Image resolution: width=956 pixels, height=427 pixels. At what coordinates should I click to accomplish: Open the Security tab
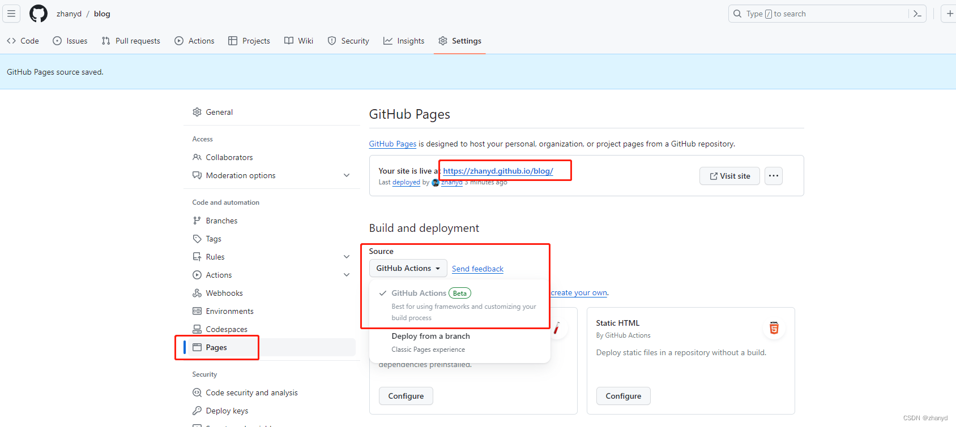coord(348,41)
